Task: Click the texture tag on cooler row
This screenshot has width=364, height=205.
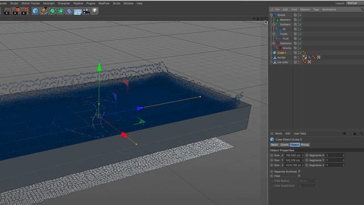Action: coord(305,57)
